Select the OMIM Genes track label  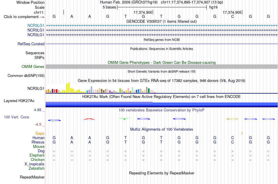pos(33,67)
